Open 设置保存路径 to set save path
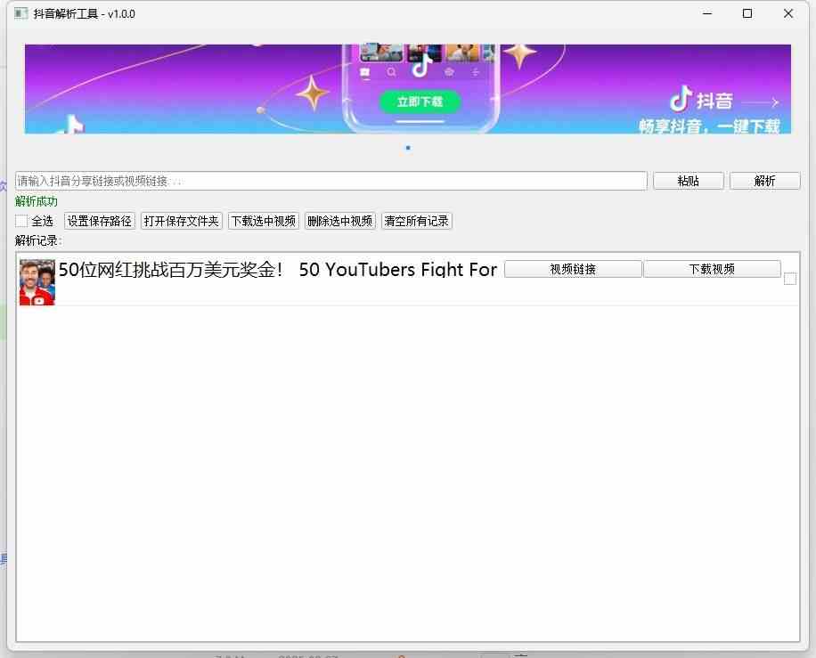 [x=99, y=220]
